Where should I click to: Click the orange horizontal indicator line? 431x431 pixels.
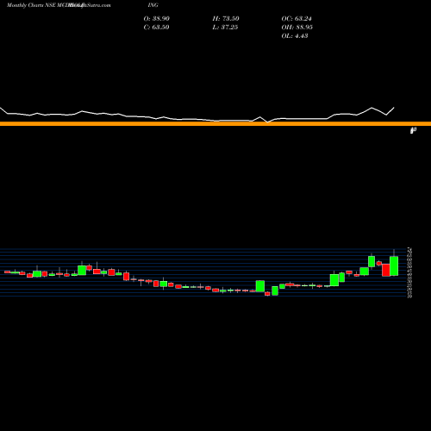click(x=215, y=124)
